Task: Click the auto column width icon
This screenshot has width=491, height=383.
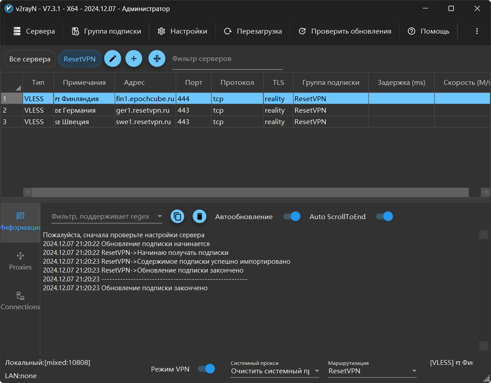Action: click(x=157, y=59)
